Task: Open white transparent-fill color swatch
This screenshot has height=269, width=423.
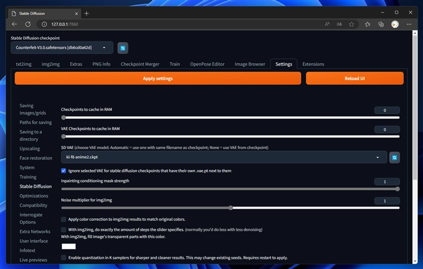Action: [x=68, y=246]
